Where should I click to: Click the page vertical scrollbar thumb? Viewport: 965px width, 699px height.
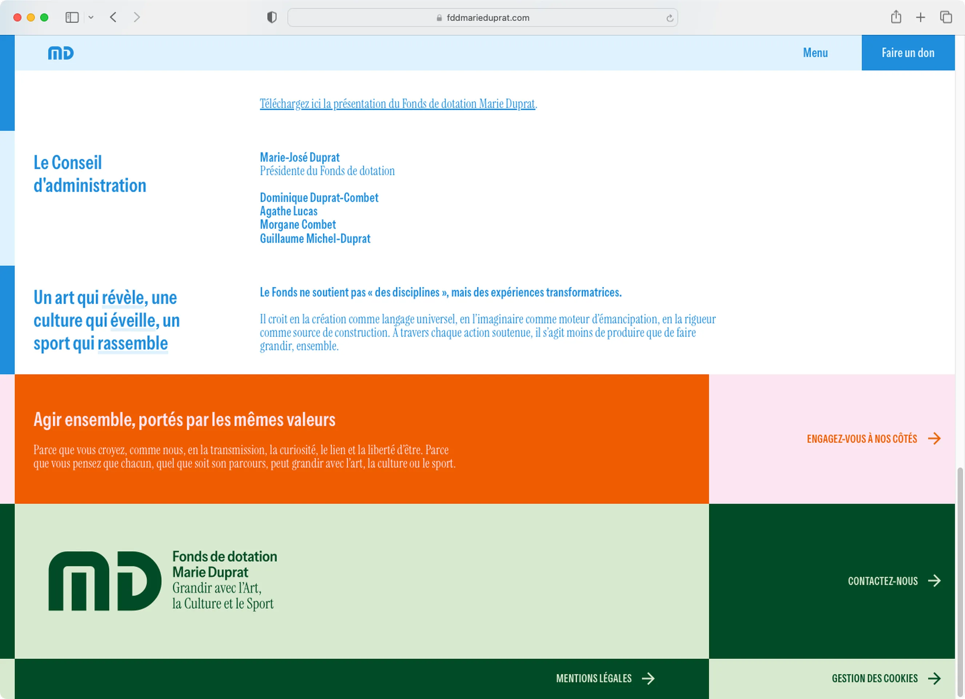pyautogui.click(x=960, y=581)
